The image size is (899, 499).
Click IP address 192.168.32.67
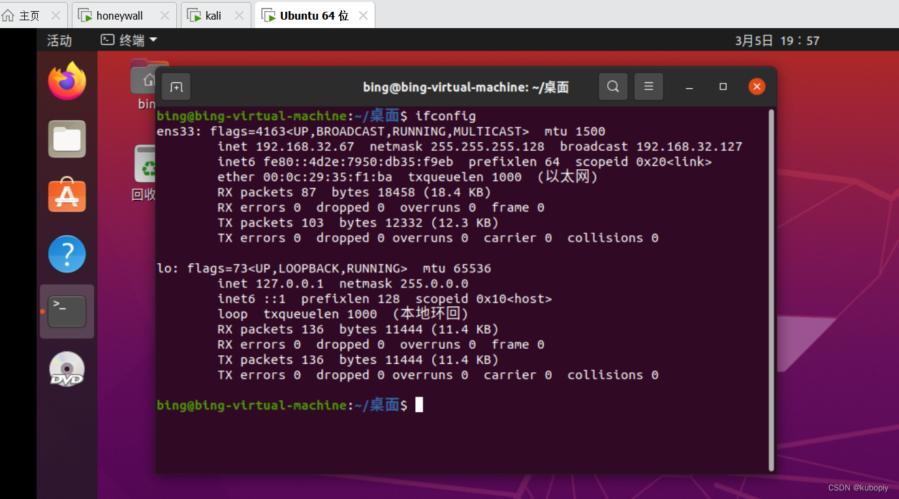(x=305, y=147)
